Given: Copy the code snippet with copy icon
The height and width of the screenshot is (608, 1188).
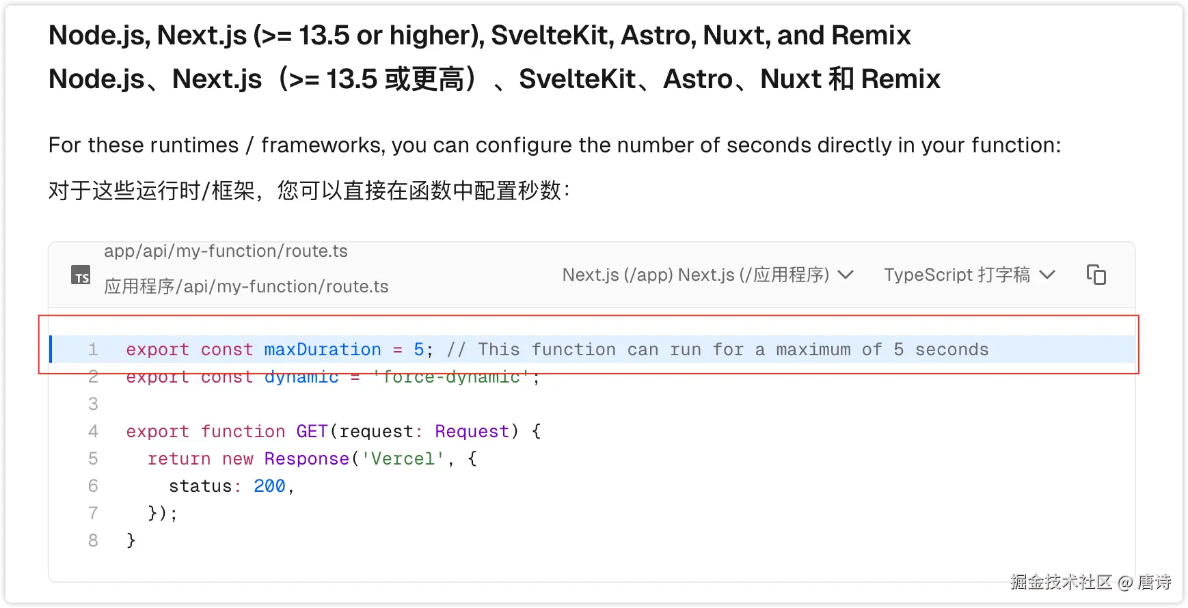Looking at the screenshot, I should coord(1096,275).
